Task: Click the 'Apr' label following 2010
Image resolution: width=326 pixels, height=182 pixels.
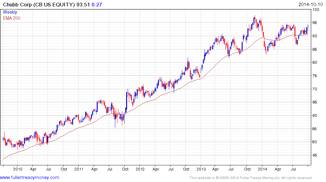Action: click(x=33, y=169)
